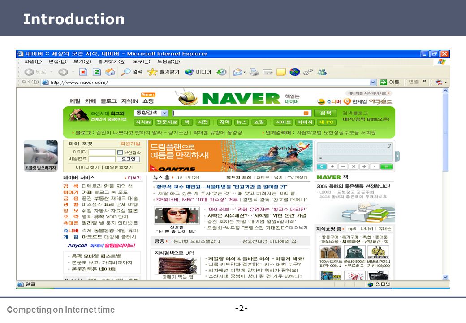This screenshot has height=323, width=466.
Task: Open Back button history dropdown arrow
Action: (x=51, y=72)
